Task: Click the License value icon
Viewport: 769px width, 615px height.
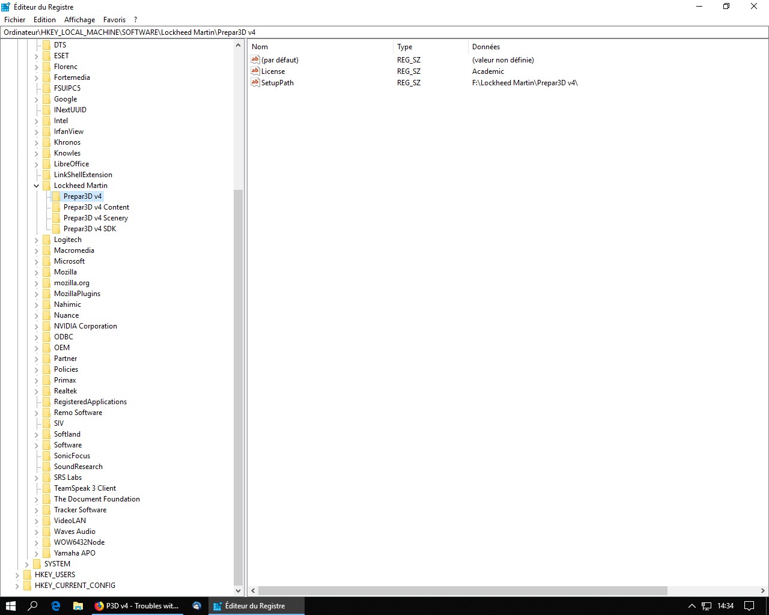Action: coord(255,71)
